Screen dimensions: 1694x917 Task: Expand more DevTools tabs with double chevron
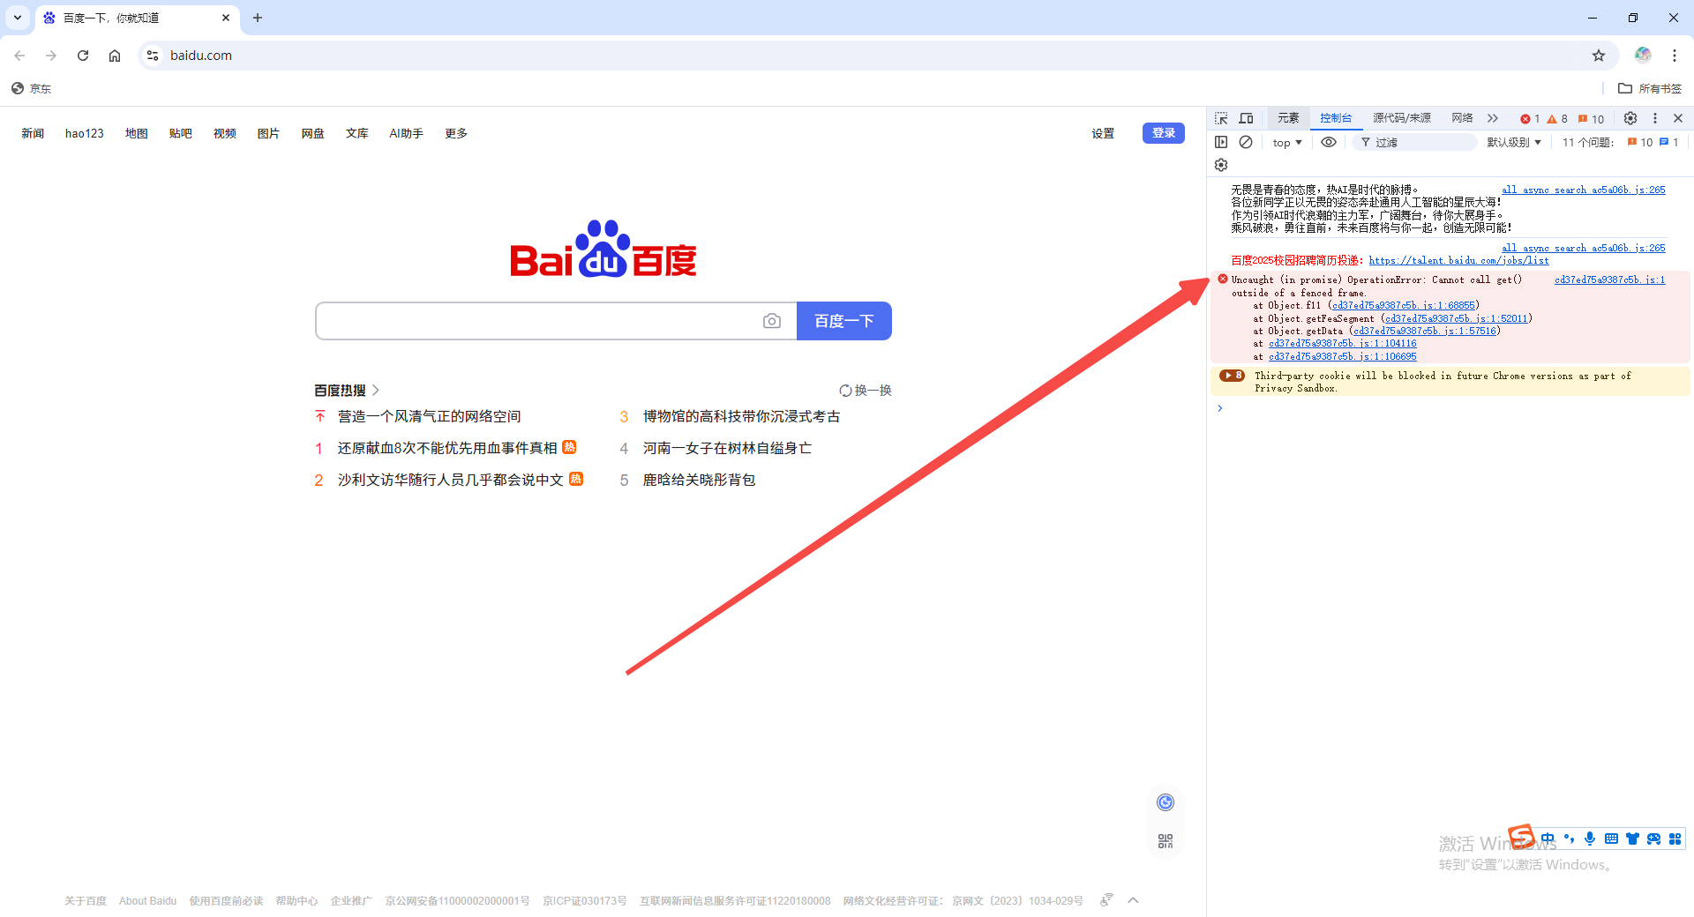click(1493, 118)
